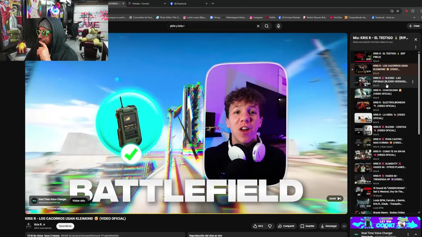Play COMO TE VA SIN MI thumbnail
This screenshot has width=422, height=237.
363,155
